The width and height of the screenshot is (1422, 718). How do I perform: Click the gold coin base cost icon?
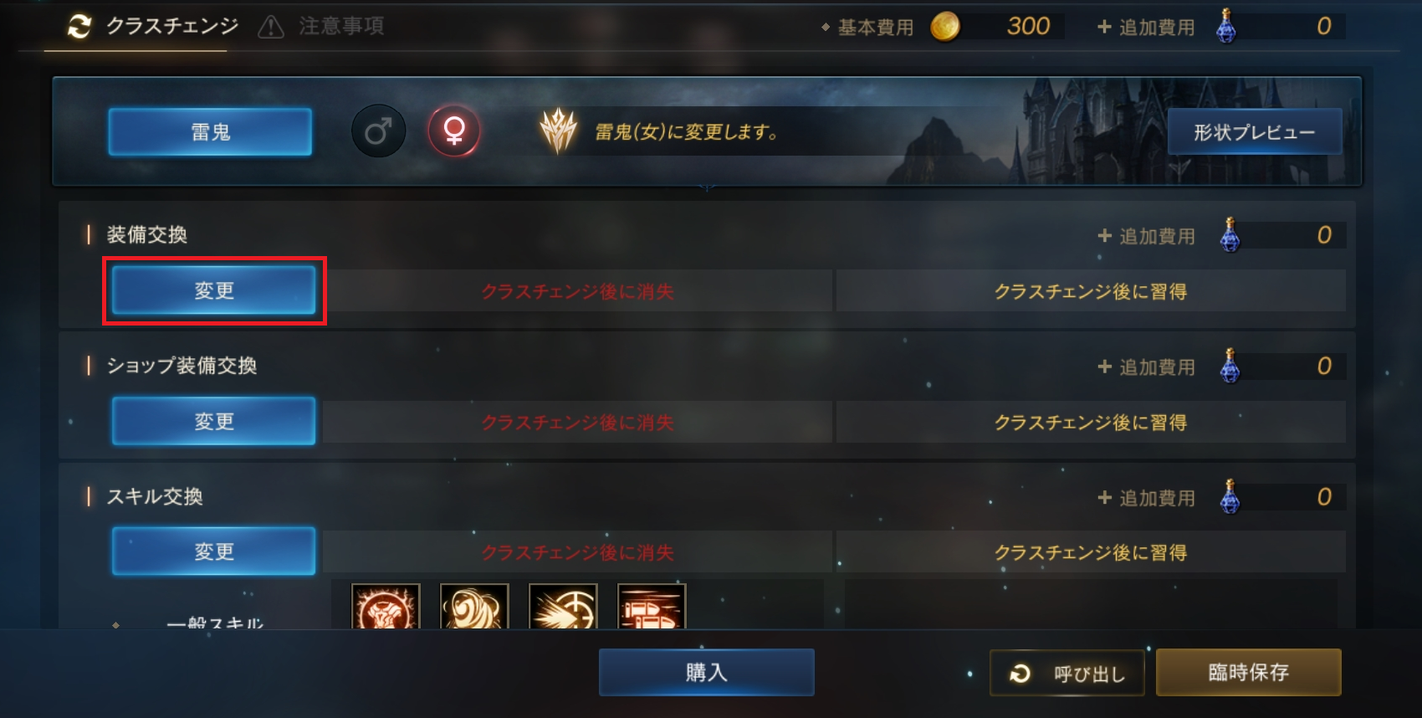945,27
